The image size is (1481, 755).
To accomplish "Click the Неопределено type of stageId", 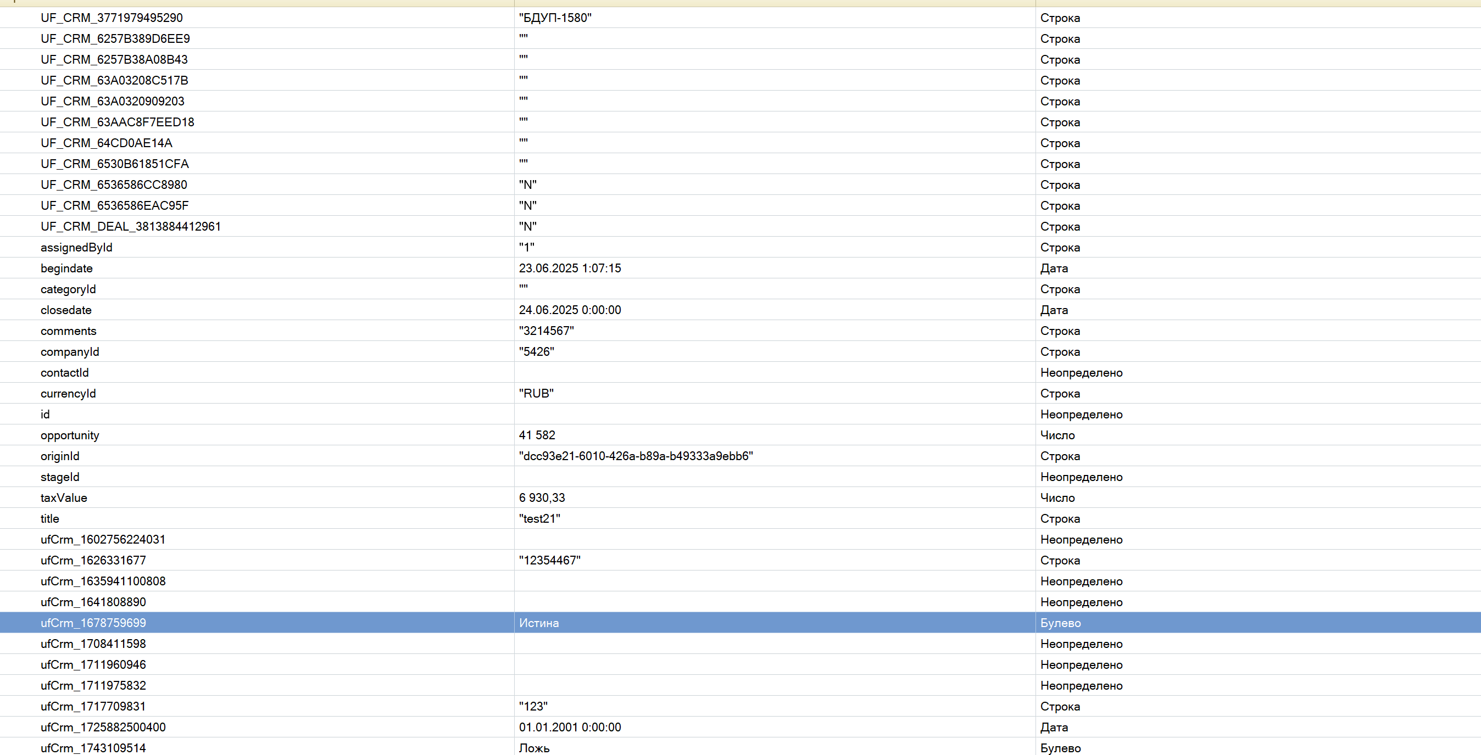I will pos(1081,477).
